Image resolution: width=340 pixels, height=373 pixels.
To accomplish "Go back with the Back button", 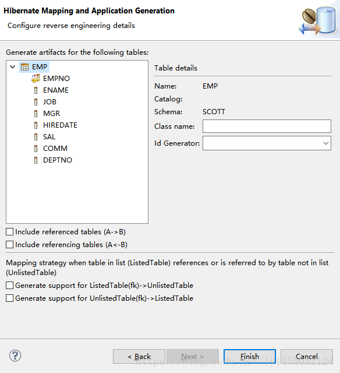I will coord(139,356).
